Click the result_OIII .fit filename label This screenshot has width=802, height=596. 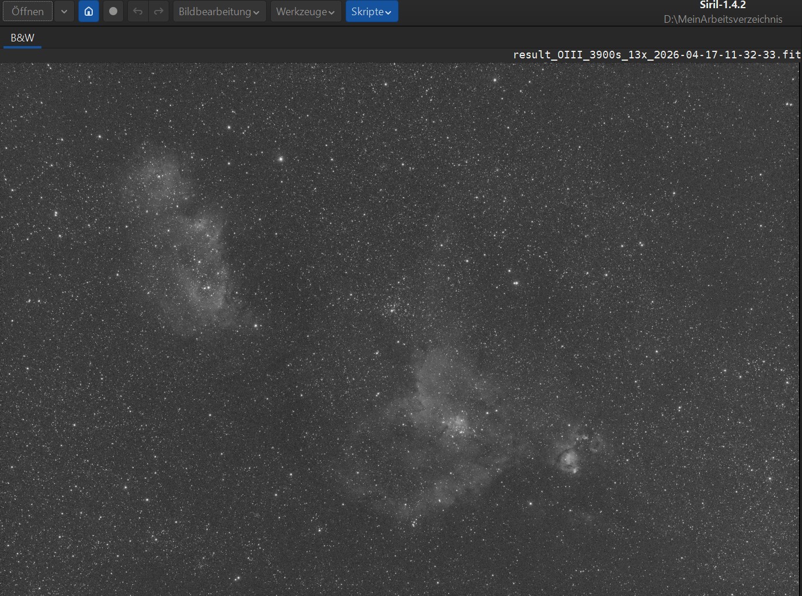(x=656, y=55)
